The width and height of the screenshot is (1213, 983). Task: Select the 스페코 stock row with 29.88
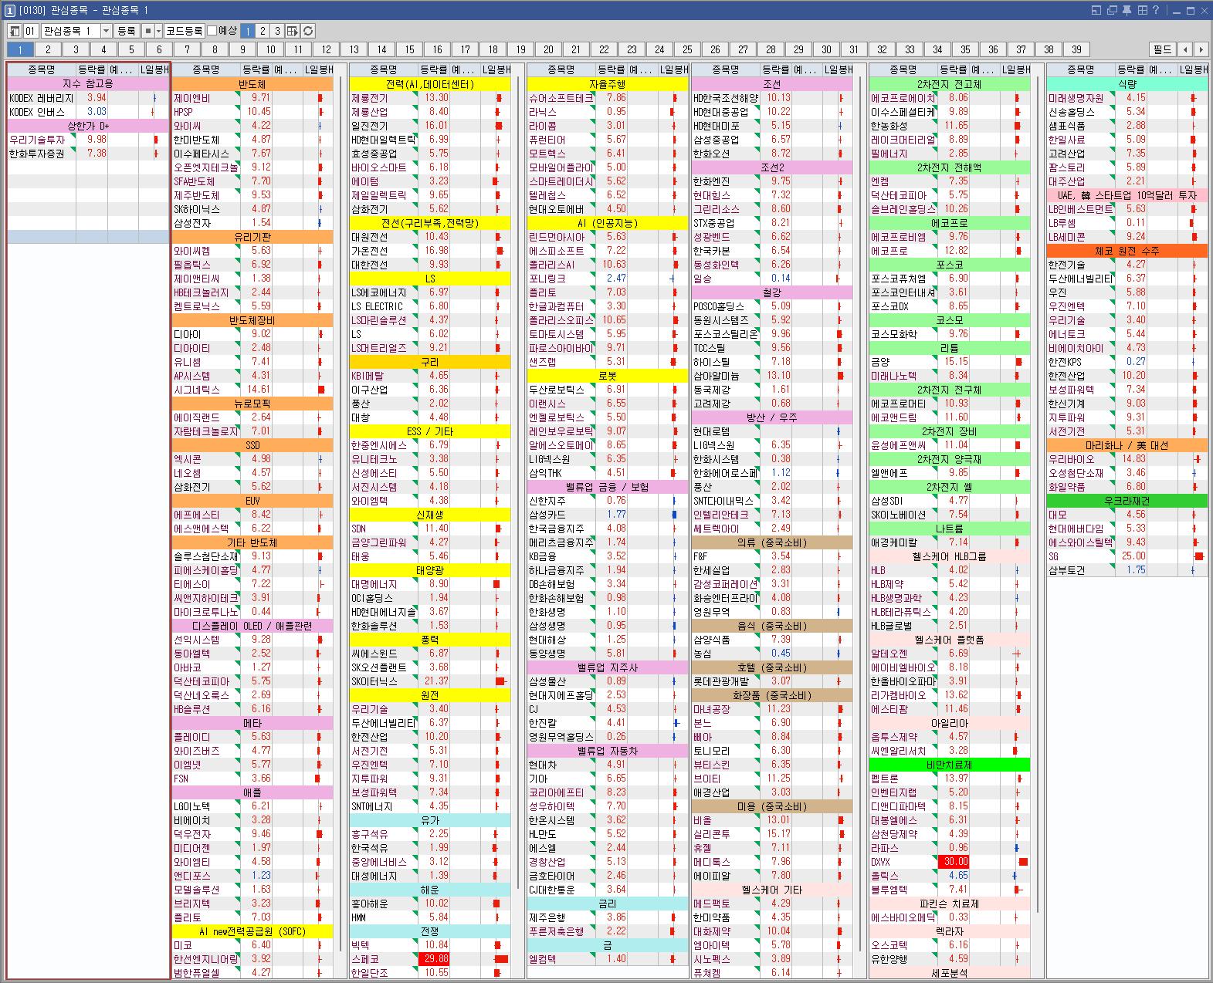click(430, 959)
